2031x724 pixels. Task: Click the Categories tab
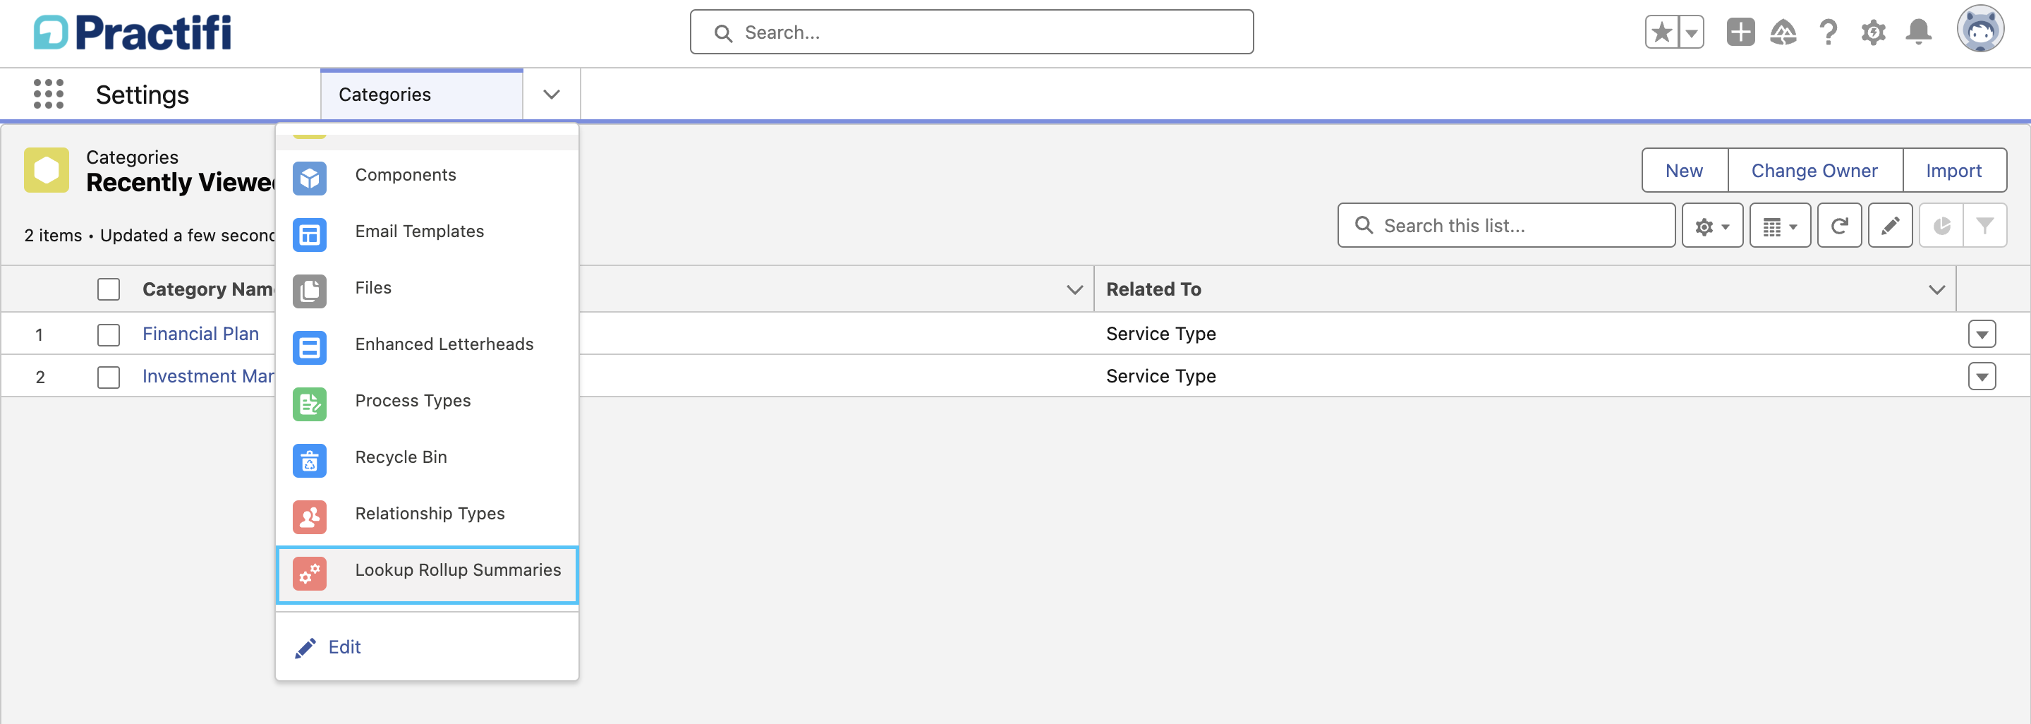pos(421,95)
